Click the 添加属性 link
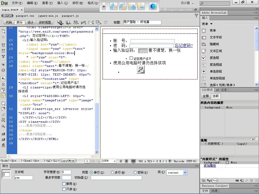The height and width of the screenshot is (194, 259). [x=210, y=166]
